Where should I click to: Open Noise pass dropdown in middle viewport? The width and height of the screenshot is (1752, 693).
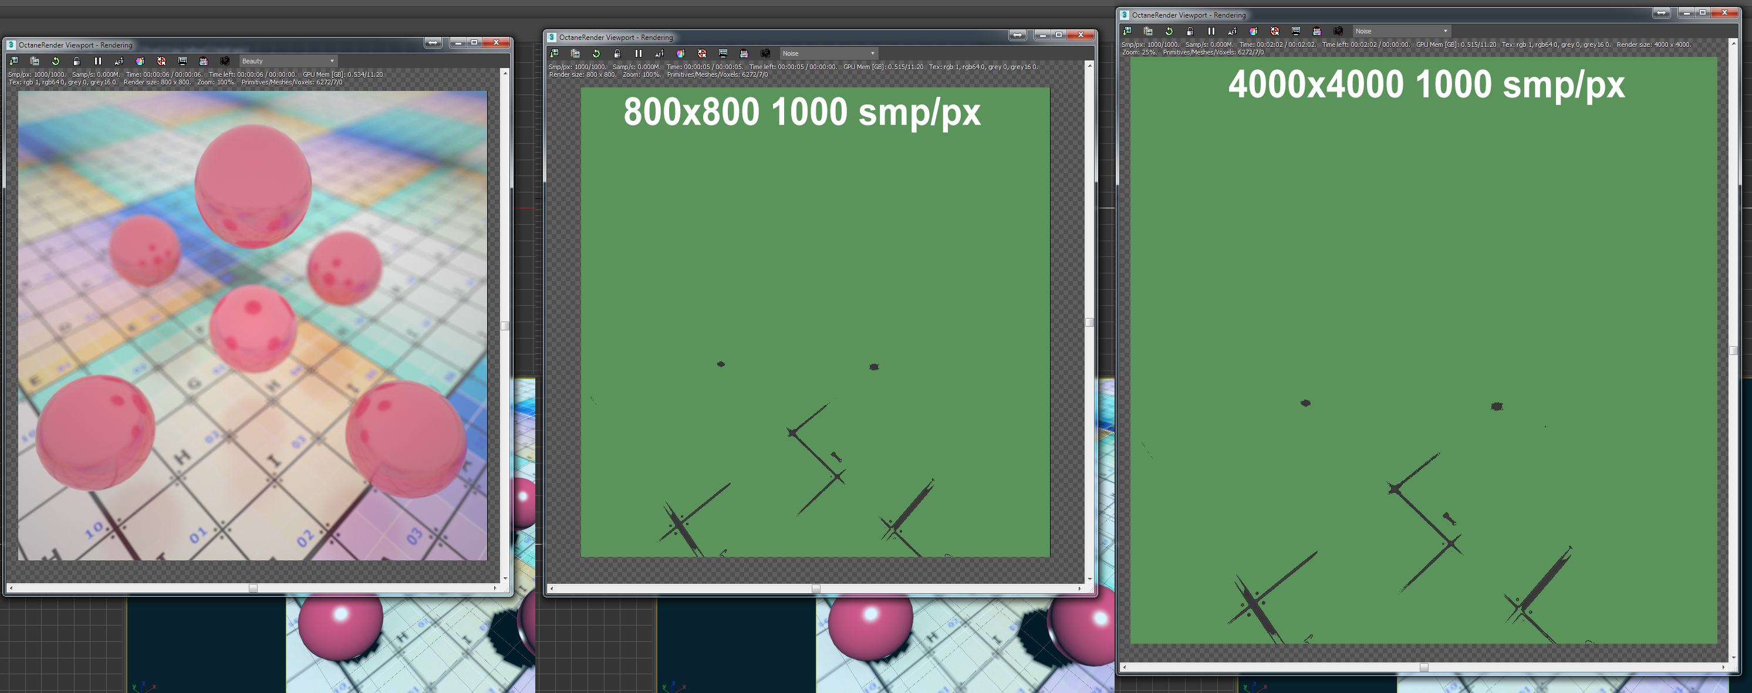[828, 54]
